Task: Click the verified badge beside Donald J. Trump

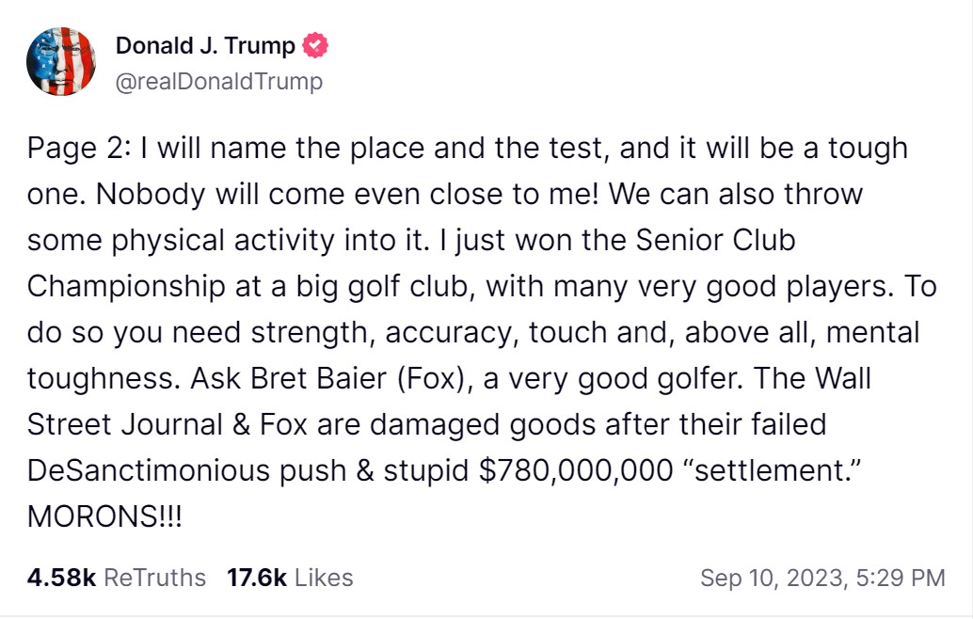Action: tap(316, 46)
